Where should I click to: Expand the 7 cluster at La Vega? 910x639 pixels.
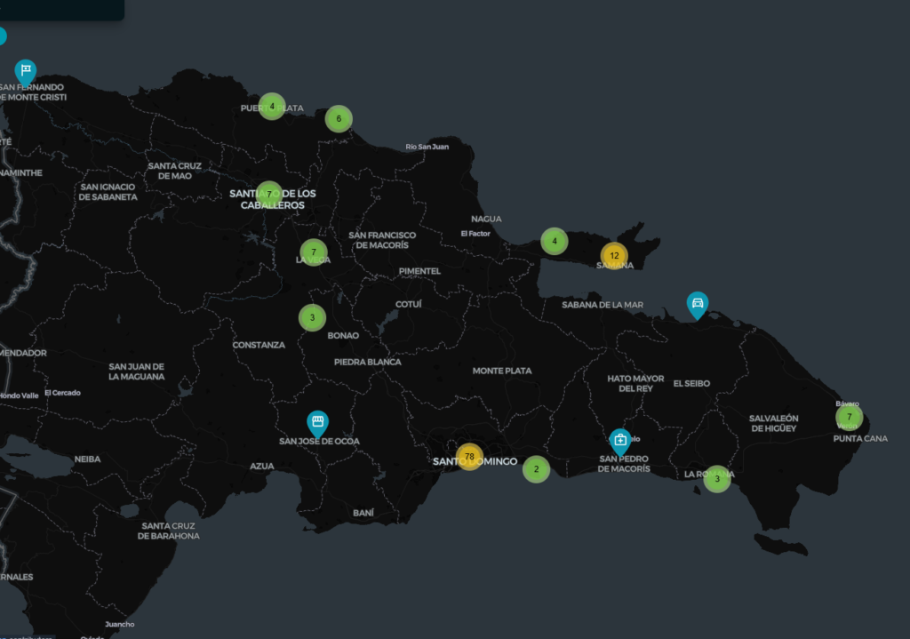coord(313,252)
